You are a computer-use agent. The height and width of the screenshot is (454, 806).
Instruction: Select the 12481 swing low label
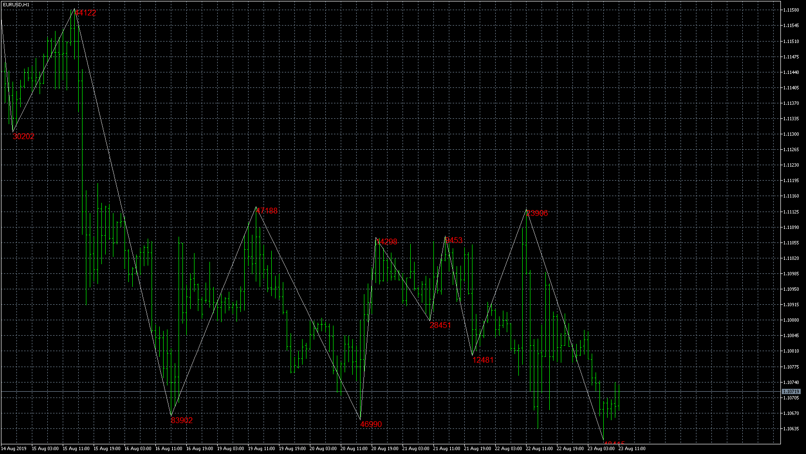pos(483,360)
